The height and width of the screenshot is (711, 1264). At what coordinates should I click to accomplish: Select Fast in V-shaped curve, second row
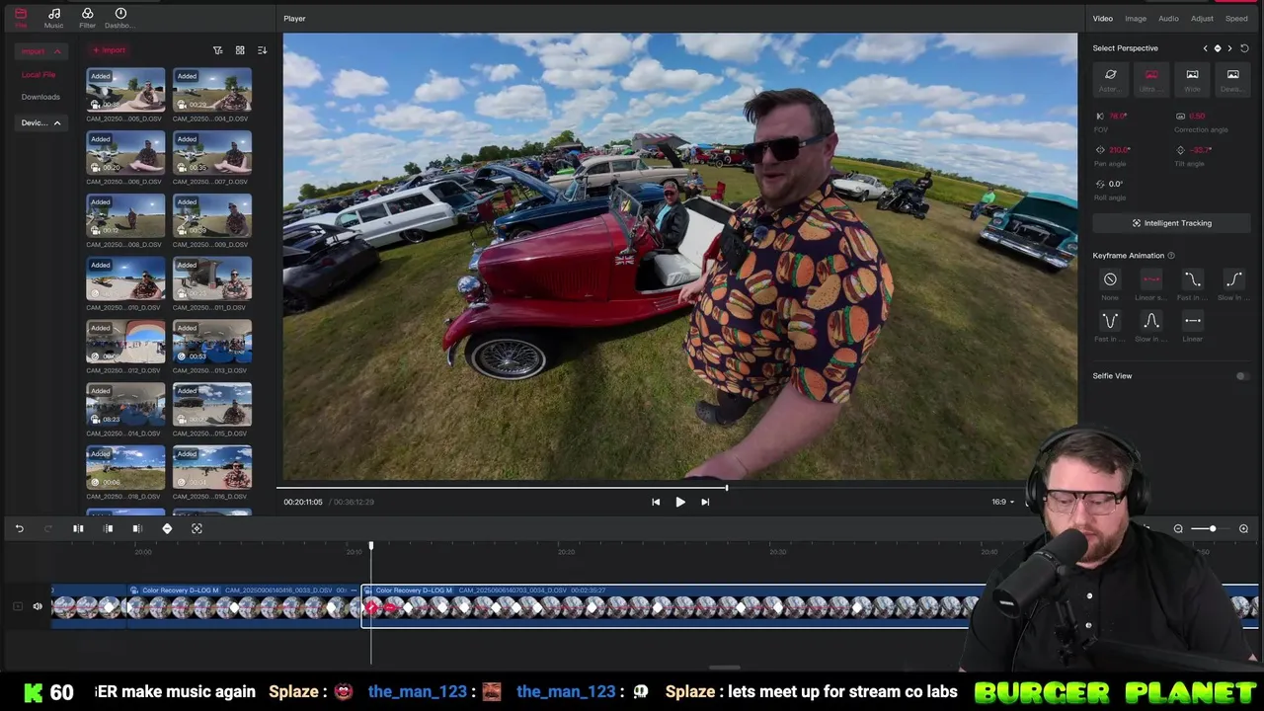(x=1110, y=321)
